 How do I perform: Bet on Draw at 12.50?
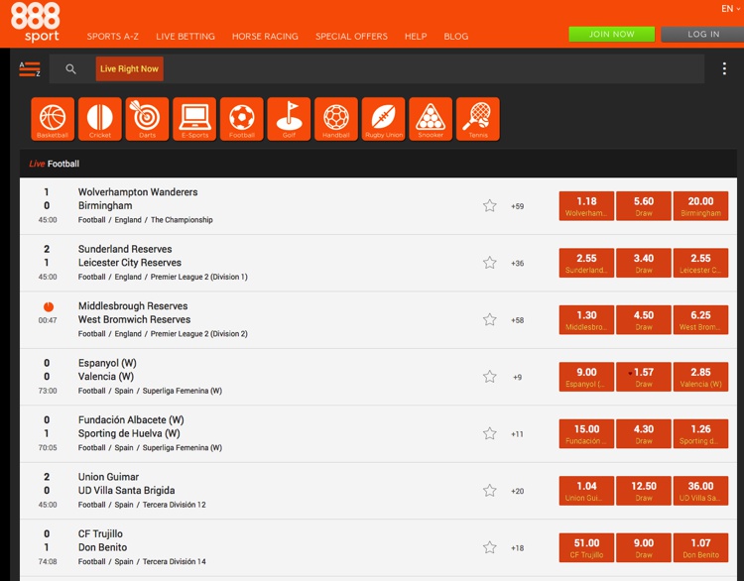[644, 491]
